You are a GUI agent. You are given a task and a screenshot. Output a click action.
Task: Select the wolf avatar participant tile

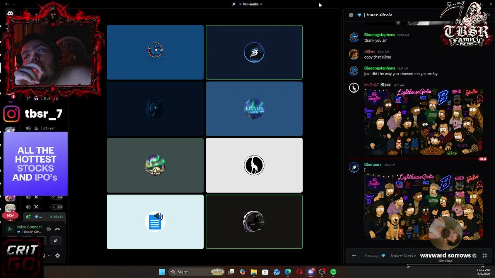coord(155,108)
